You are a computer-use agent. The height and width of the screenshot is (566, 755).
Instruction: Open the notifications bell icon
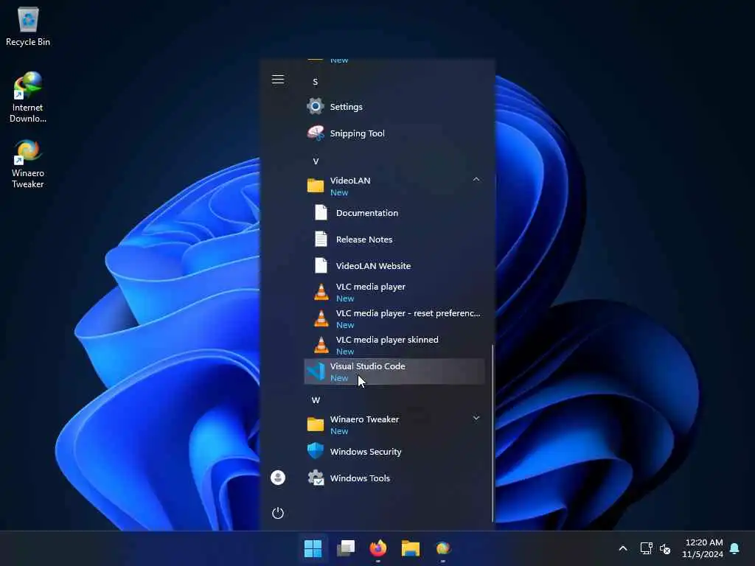tap(734, 548)
